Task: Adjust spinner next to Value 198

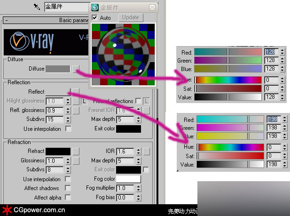Action: (285, 164)
